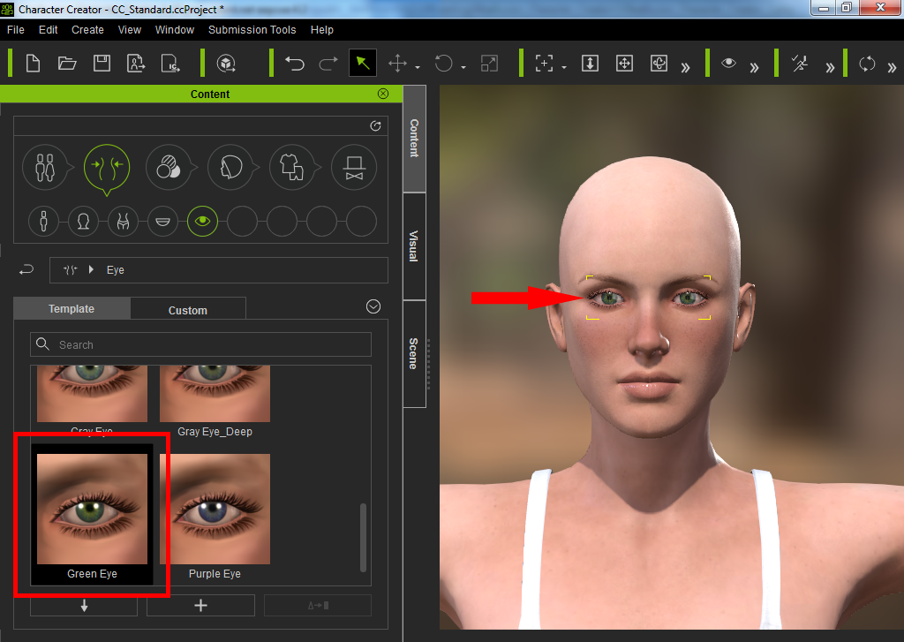Click the plus Add button below thumbnails
The height and width of the screenshot is (642, 904).
[x=200, y=606]
